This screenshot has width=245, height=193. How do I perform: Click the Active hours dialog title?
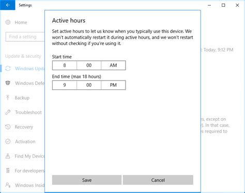pyautogui.click(x=69, y=21)
